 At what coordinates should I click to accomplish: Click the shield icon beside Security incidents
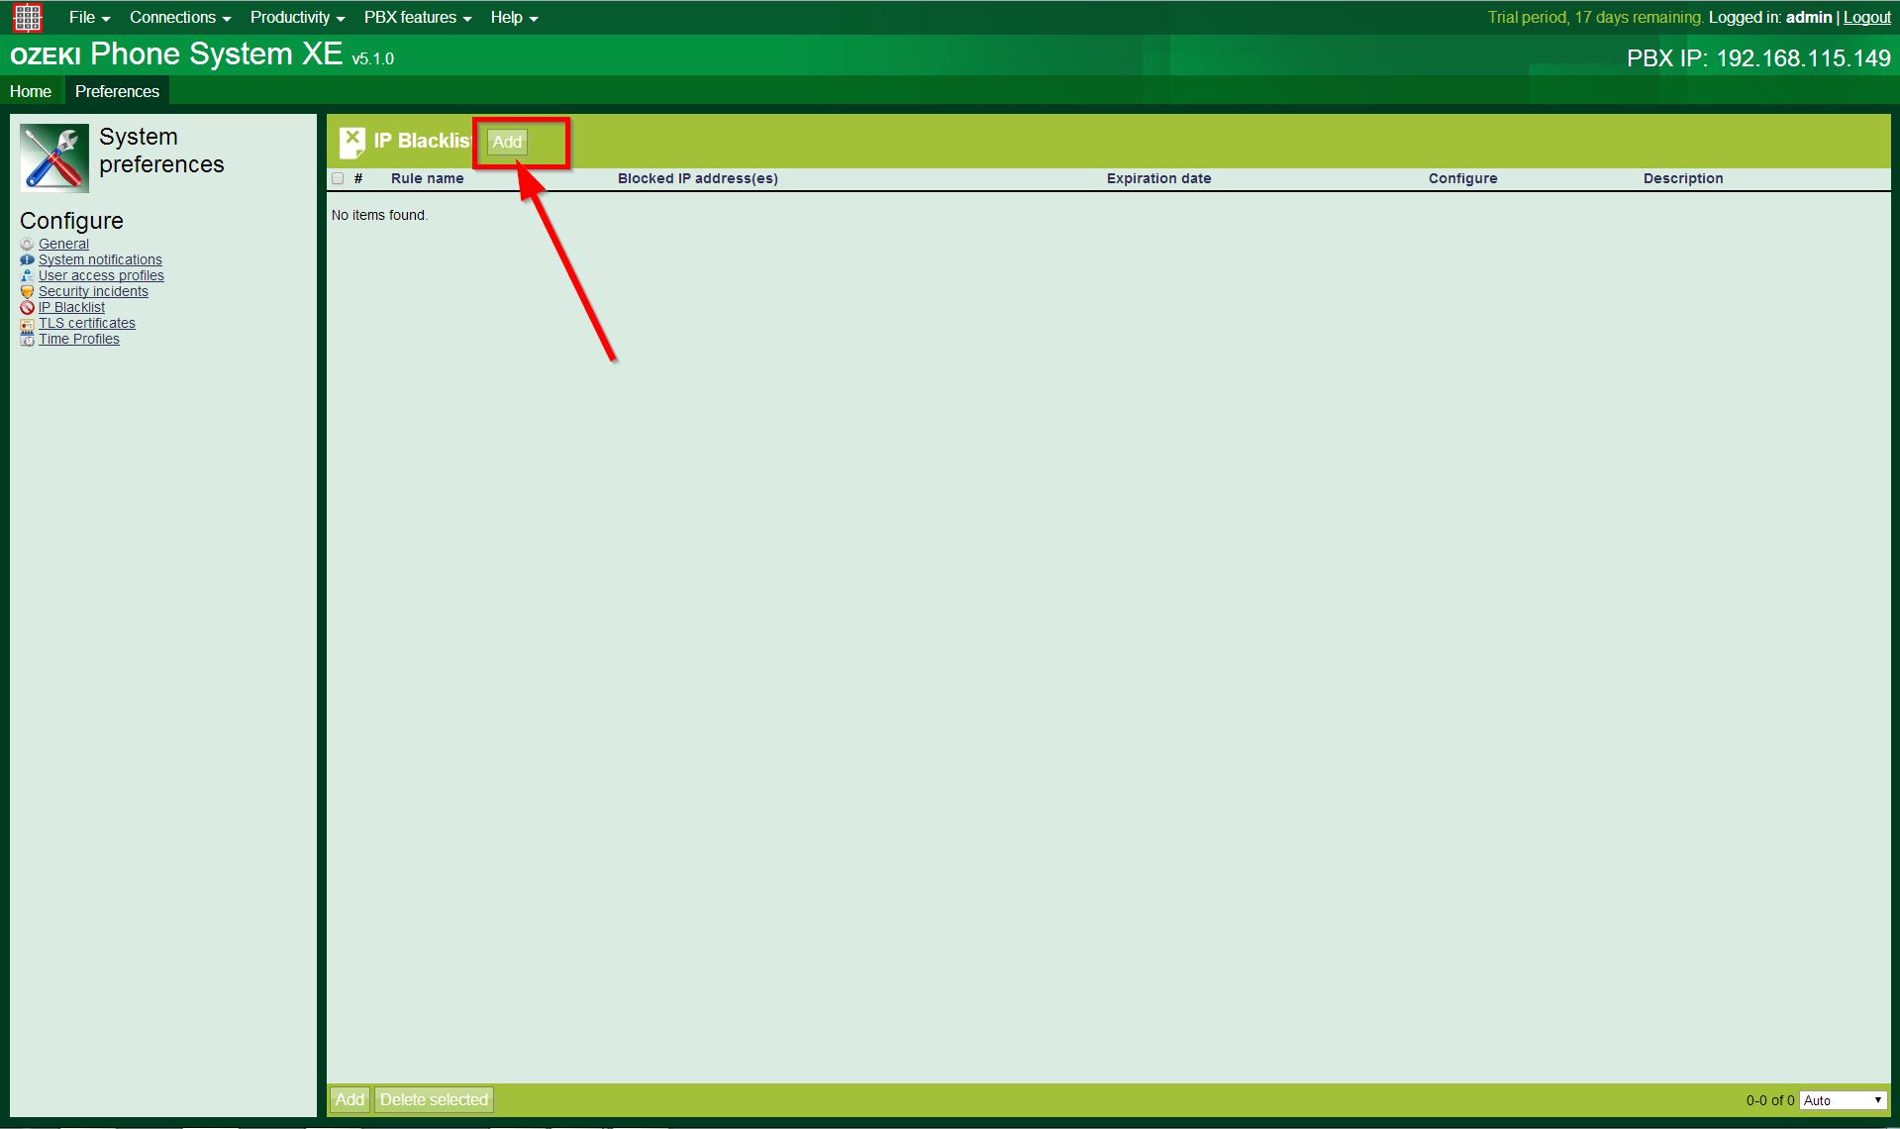click(27, 292)
